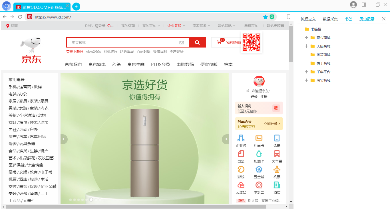Click the browser forward arrow
The width and height of the screenshot is (390, 210).
(12, 17)
